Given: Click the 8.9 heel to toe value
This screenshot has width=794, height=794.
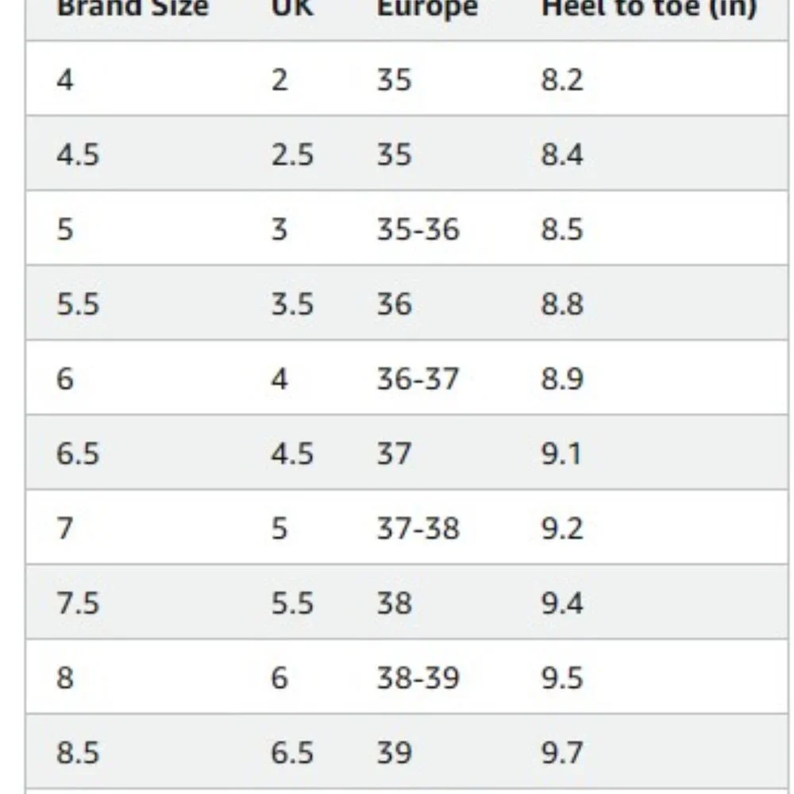Looking at the screenshot, I should click(x=562, y=379).
